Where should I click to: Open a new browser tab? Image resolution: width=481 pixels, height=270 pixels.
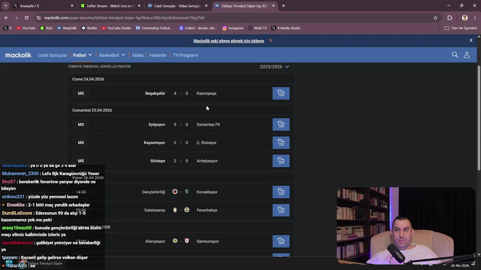(283, 6)
